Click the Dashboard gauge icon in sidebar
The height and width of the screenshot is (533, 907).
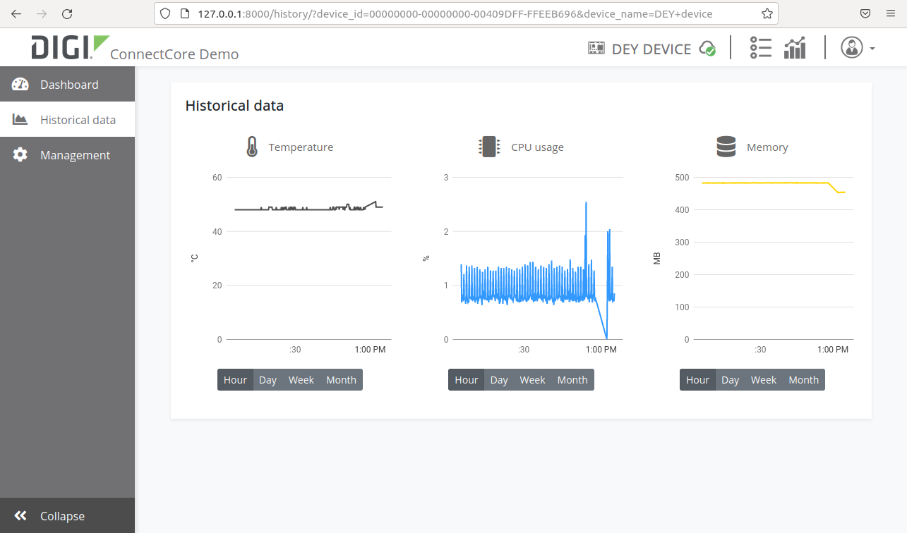click(20, 85)
